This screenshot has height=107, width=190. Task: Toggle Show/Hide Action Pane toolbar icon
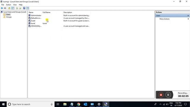[x=28, y=8]
